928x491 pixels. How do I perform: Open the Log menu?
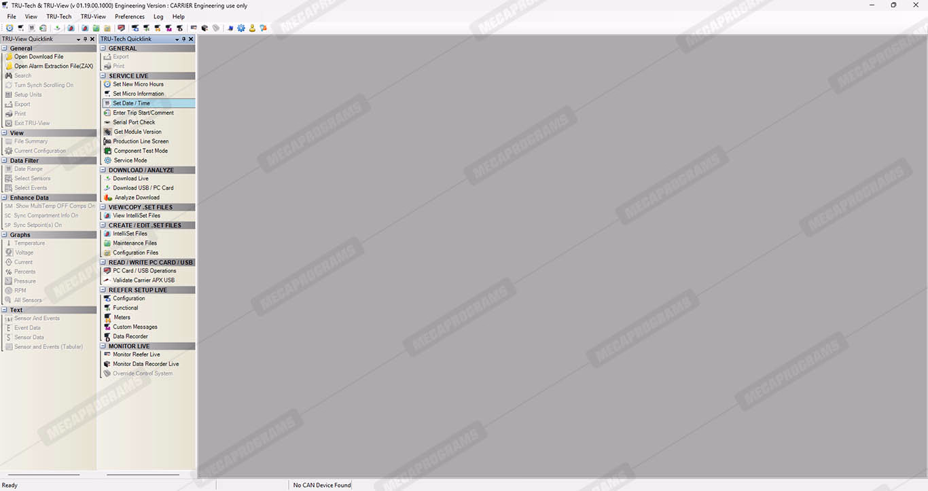[x=158, y=16]
